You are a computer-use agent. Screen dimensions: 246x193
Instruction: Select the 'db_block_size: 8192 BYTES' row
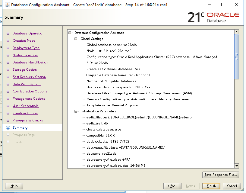[108, 141]
